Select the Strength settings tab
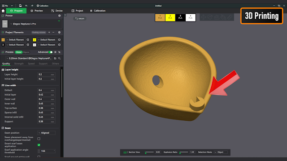 click(19, 64)
